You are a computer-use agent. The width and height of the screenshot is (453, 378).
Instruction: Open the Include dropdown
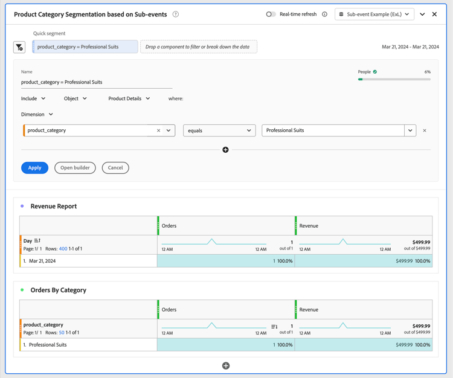pos(33,98)
